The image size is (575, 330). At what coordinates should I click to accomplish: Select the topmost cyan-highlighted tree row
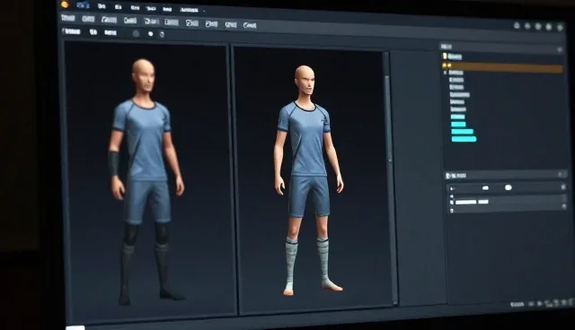[x=457, y=117]
